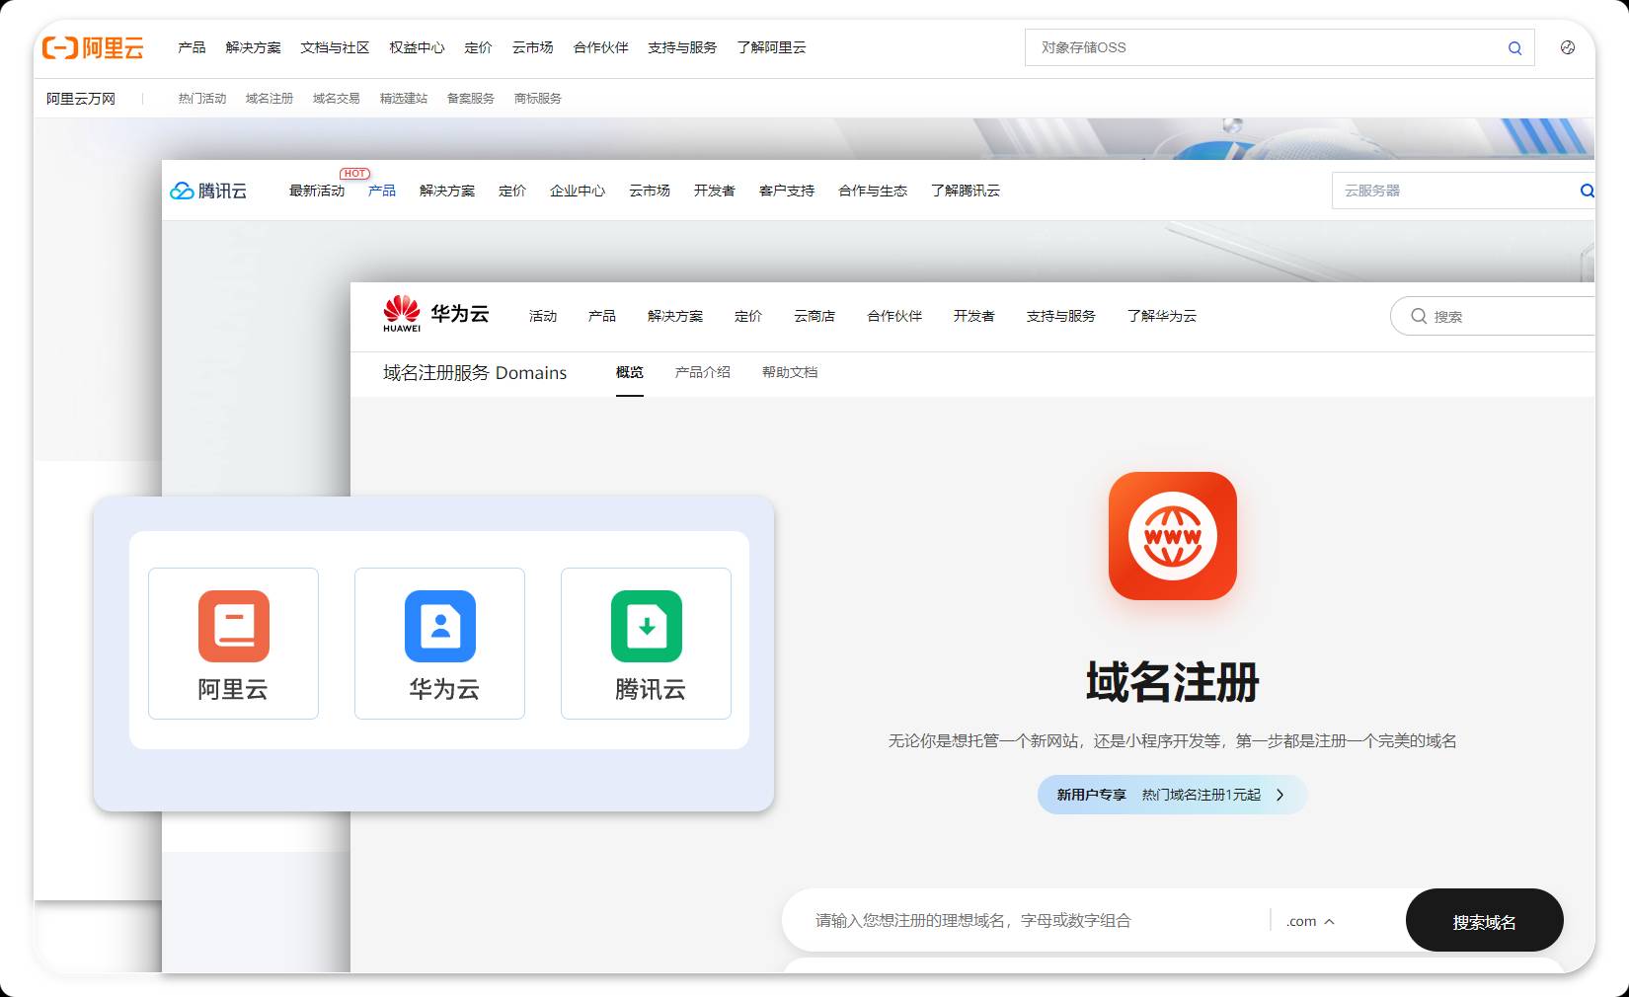Viewport: 1629px width, 997px height.
Task: Open 了解阿里云 menu
Action: 771,47
